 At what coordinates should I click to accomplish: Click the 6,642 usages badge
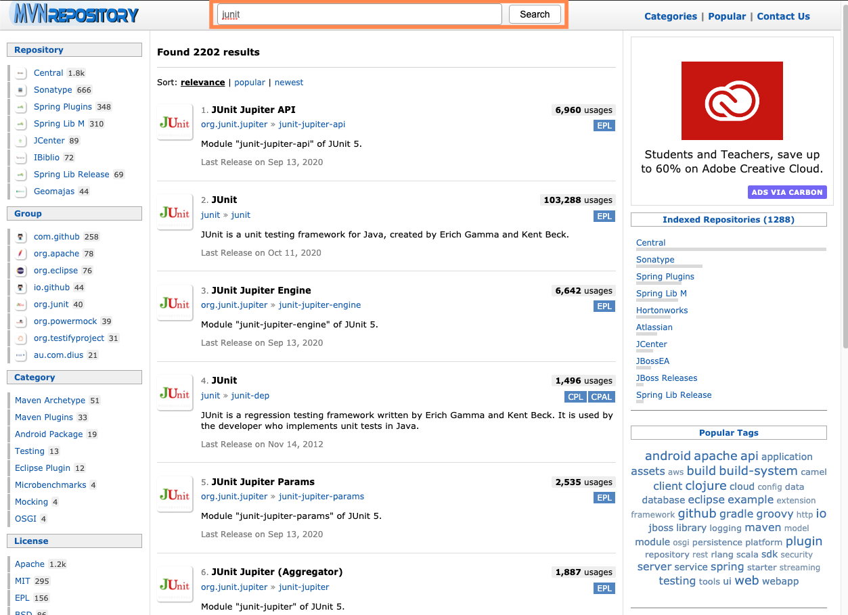[x=583, y=291]
